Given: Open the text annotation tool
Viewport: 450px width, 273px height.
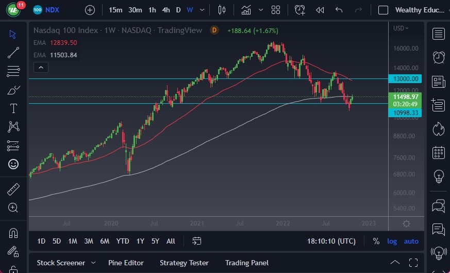Looking at the screenshot, I should click(13, 108).
